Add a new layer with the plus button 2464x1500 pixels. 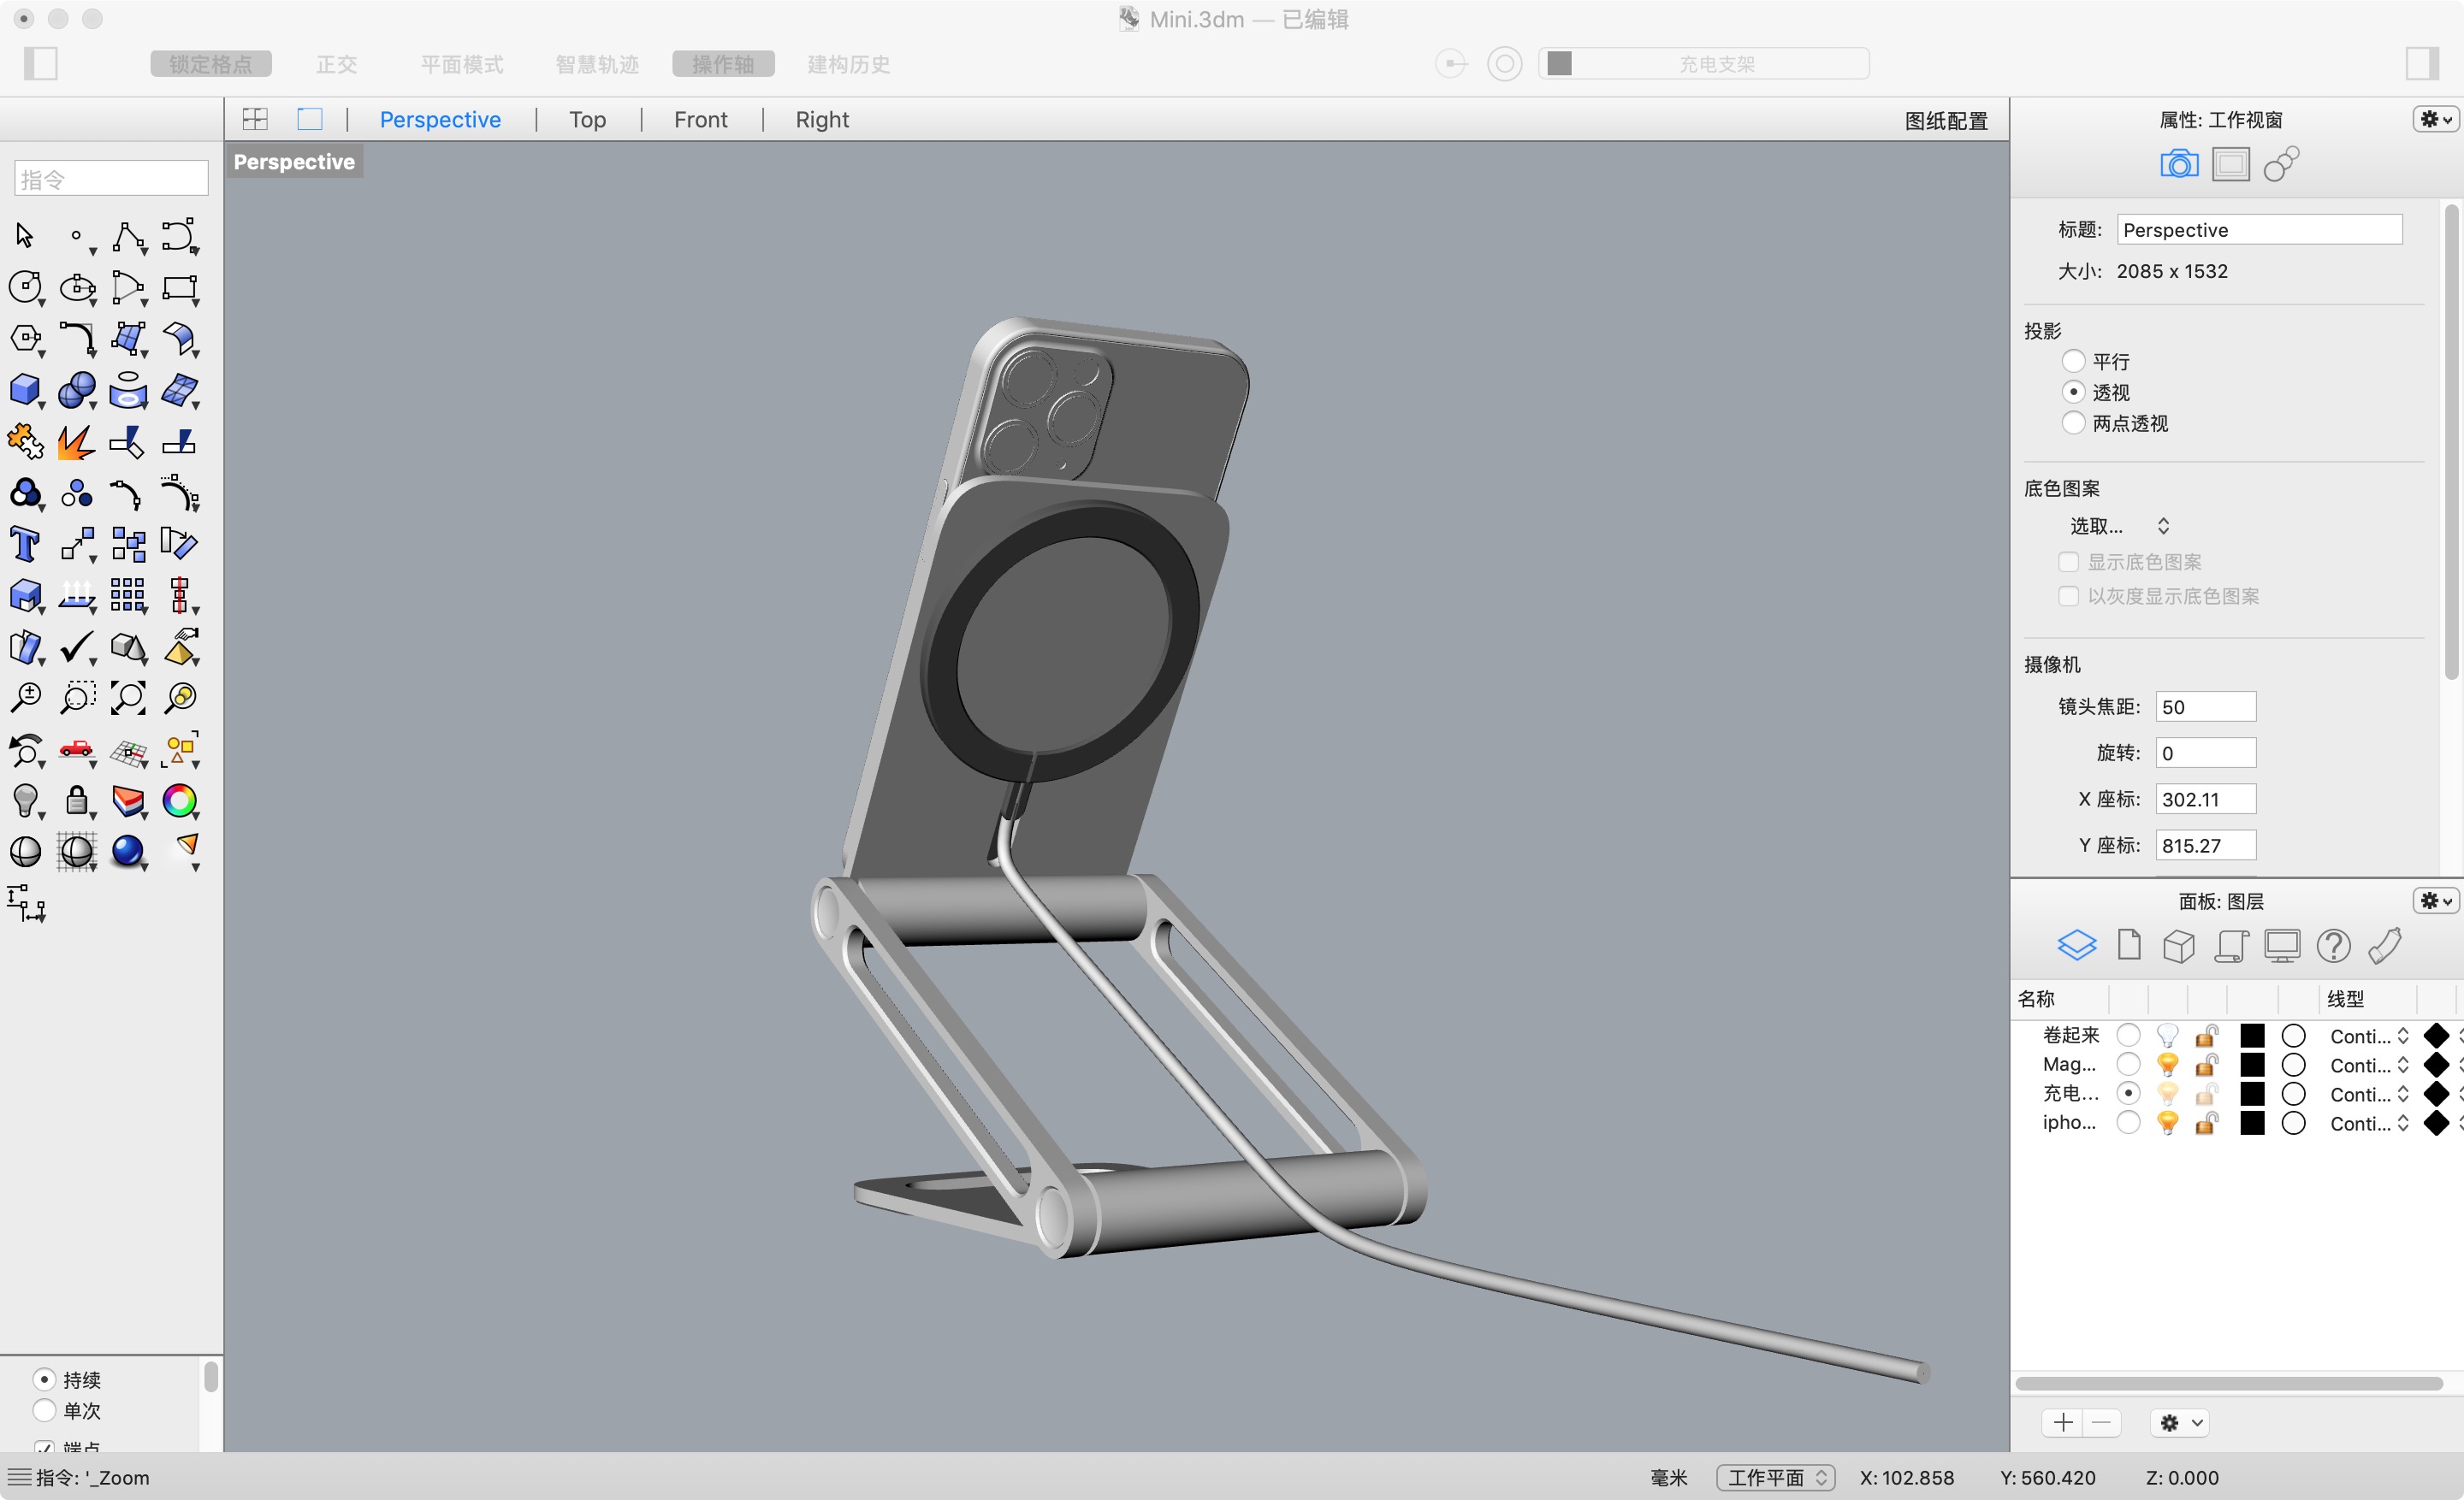[x=2062, y=1422]
